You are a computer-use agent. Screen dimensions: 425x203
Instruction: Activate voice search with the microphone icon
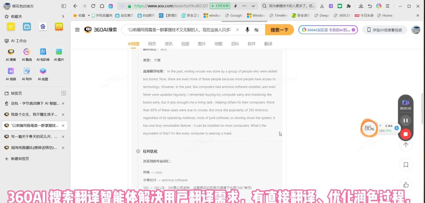247,30
